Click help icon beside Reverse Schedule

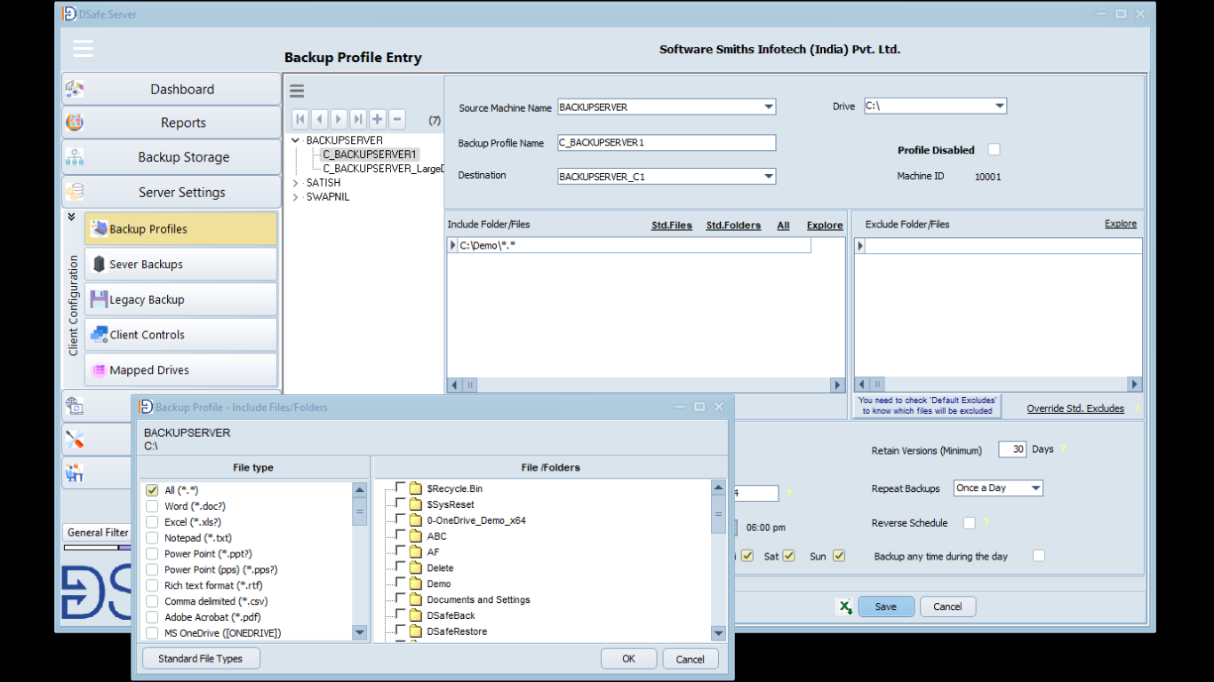[986, 523]
